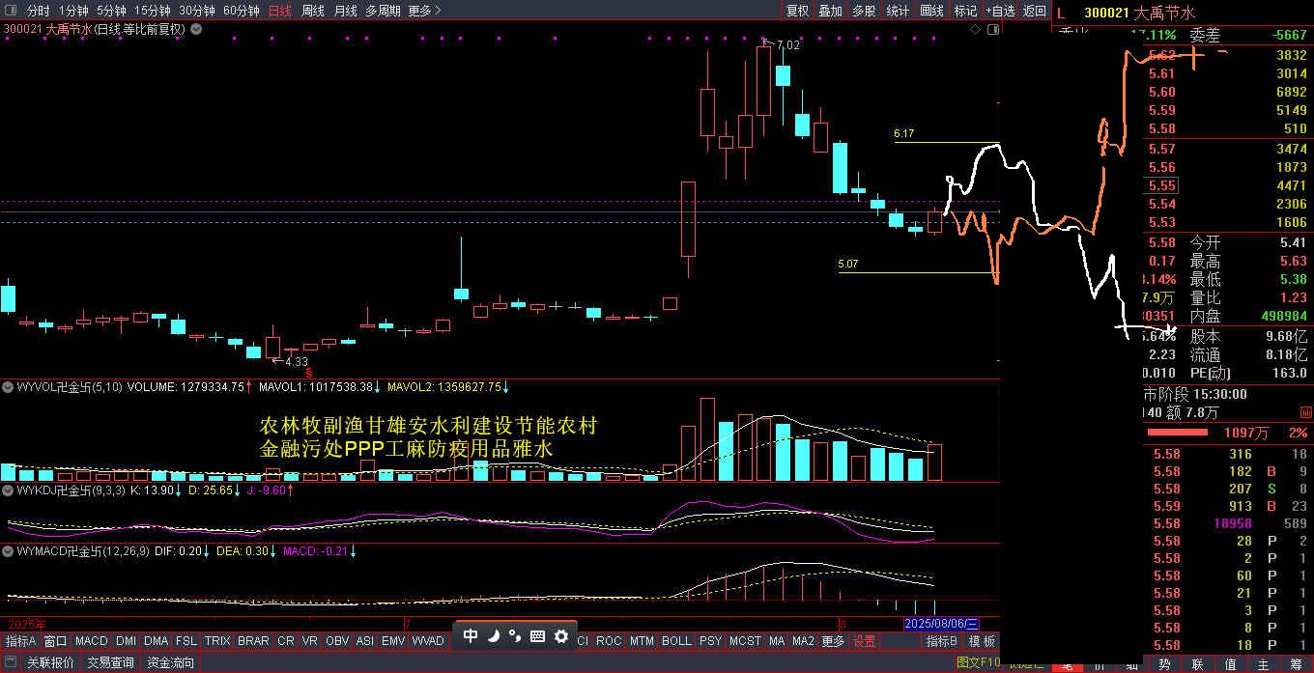Image resolution: width=1314 pixels, height=673 pixels.
Task: Open the pin icon left of 分时
Action: pyautogui.click(x=11, y=11)
